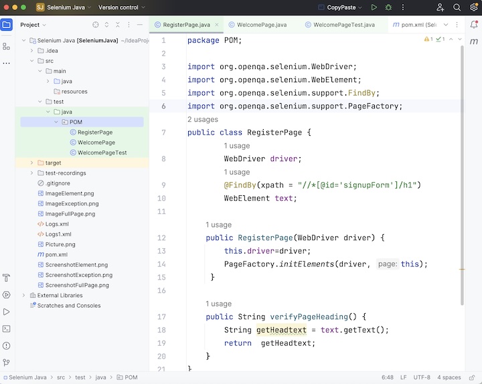The height and width of the screenshot is (384, 482).
Task: Open the Notifications bell panel
Action: point(473,25)
